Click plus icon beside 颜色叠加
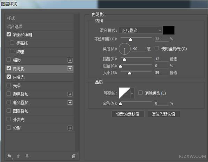Viewport: 208px width, 162px height. 70,94
